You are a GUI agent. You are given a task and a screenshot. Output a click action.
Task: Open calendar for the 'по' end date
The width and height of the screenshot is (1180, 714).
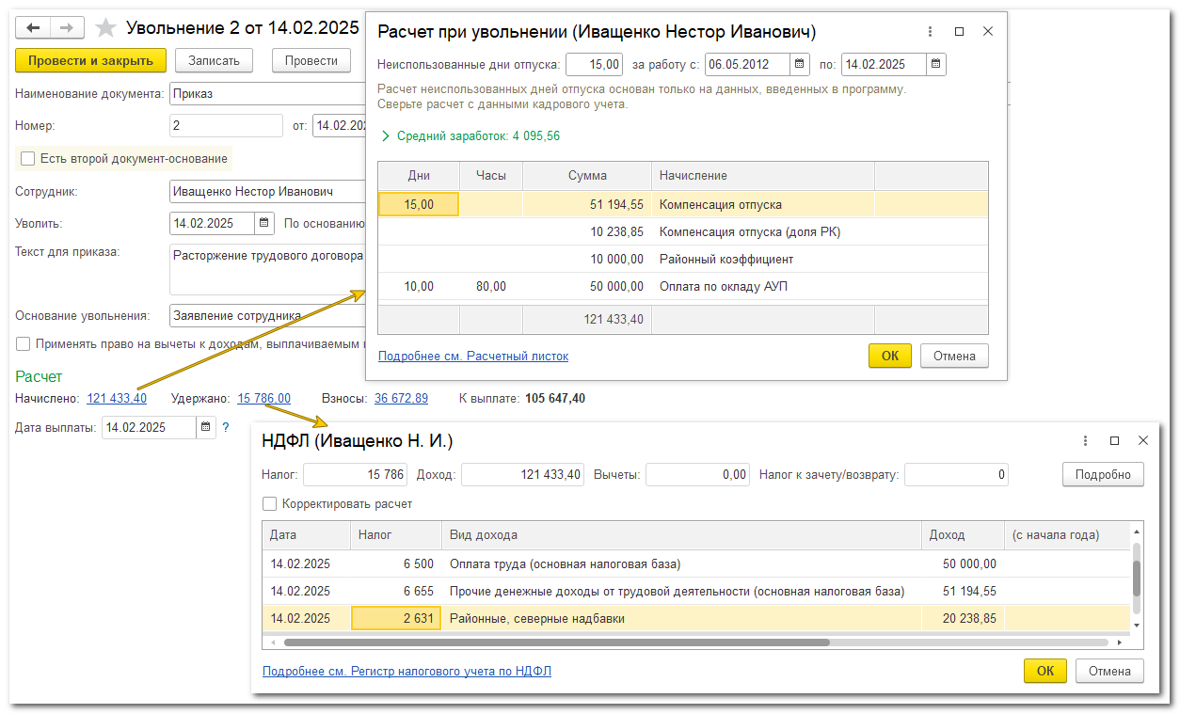pos(935,65)
